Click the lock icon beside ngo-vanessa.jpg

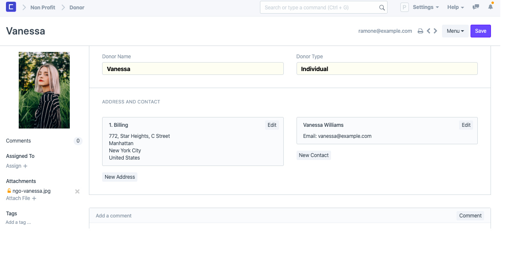(9, 191)
